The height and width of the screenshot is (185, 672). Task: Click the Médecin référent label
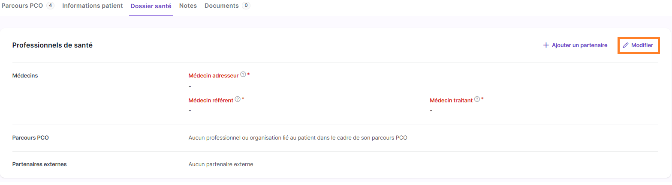211,100
